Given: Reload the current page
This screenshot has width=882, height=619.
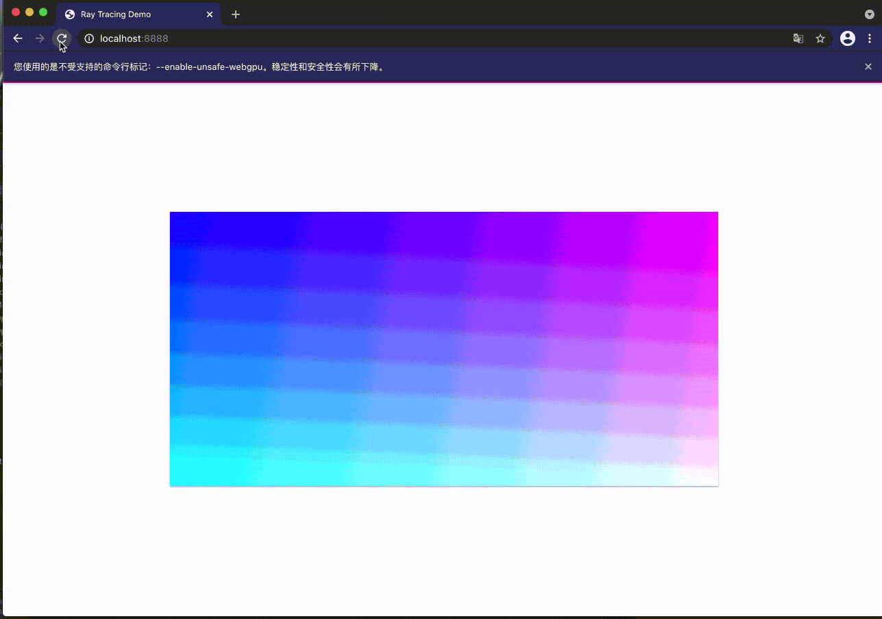Looking at the screenshot, I should 62,38.
